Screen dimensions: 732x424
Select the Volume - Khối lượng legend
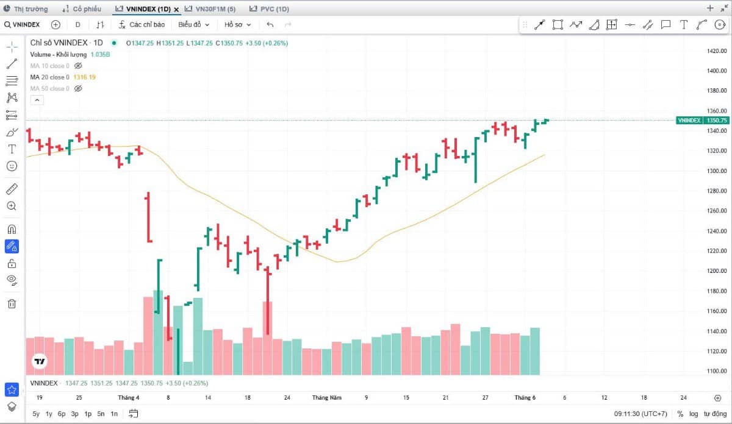(x=59, y=54)
